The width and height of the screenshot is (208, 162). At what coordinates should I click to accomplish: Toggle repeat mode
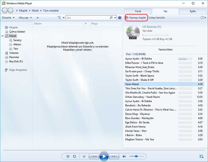[74, 156]
